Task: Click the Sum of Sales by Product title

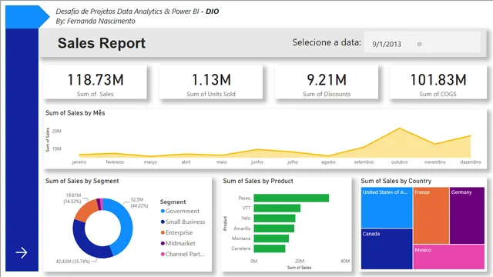Action: click(258, 181)
